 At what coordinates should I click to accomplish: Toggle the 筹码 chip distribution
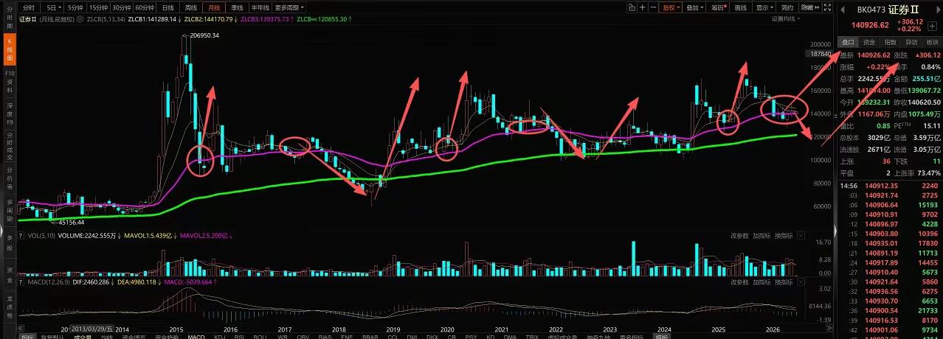click(719, 7)
